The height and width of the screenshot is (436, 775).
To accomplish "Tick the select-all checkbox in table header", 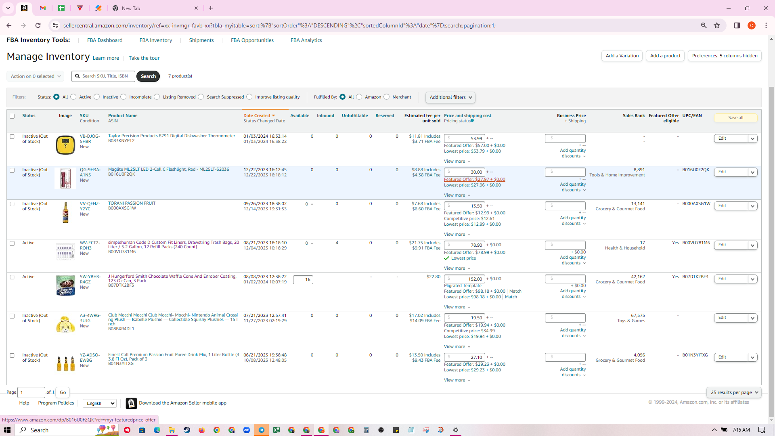I will point(12,116).
